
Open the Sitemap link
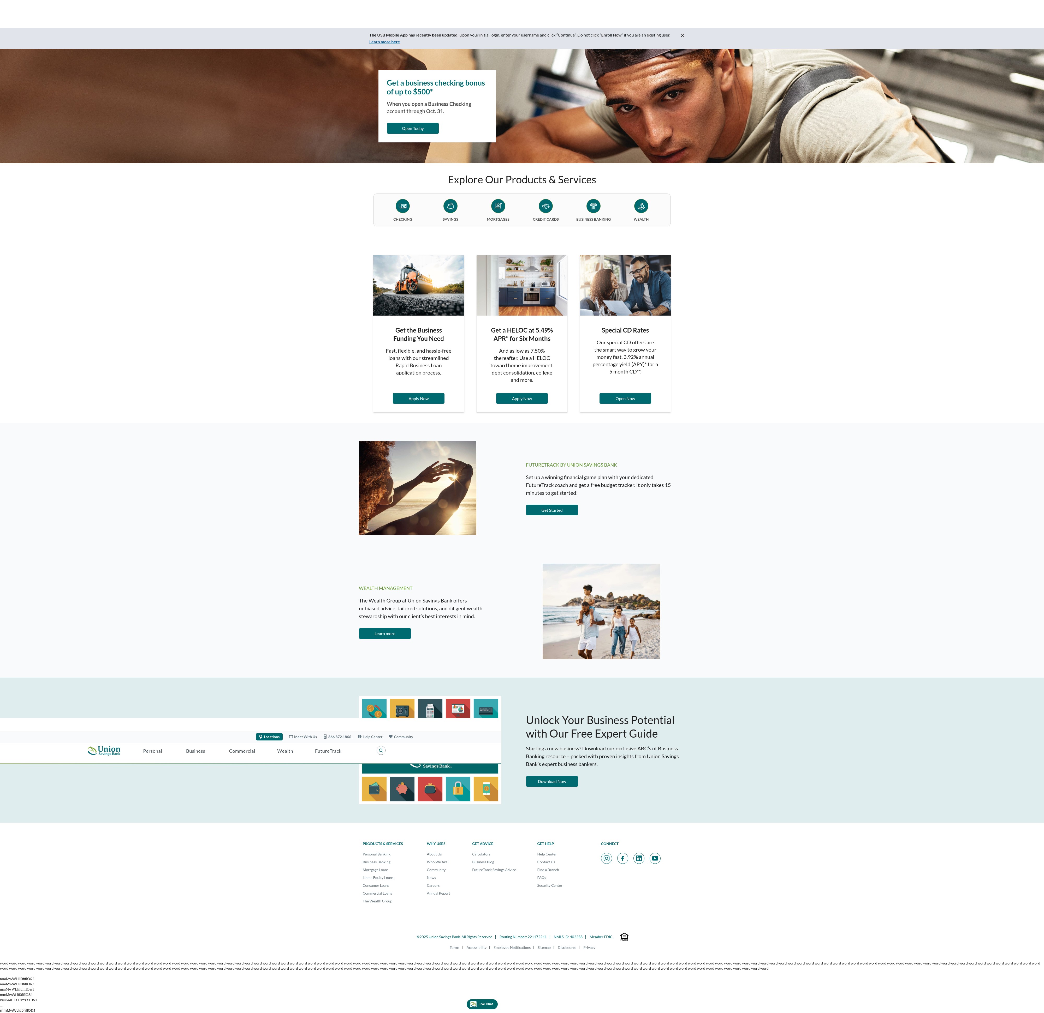544,948
